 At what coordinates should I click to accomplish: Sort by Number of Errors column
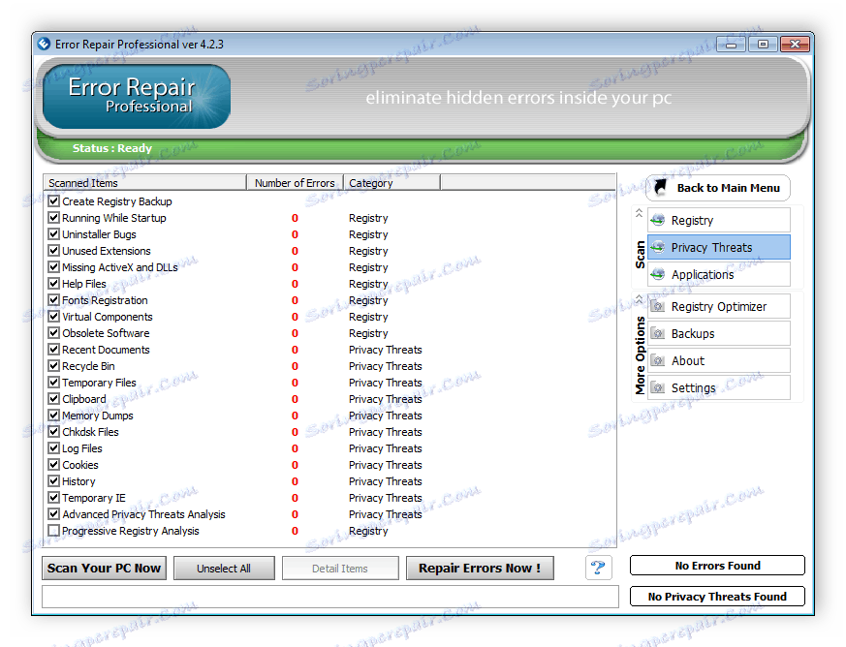point(295,183)
